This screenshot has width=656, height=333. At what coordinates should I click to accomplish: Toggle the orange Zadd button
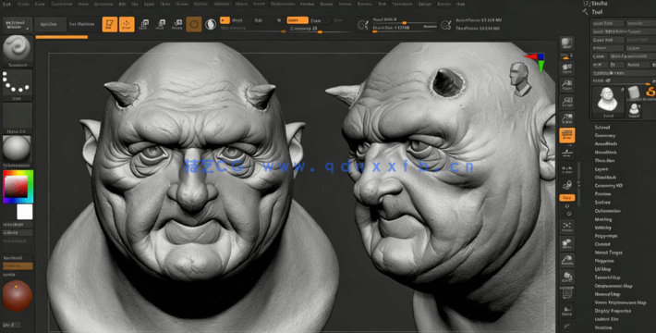click(298, 20)
